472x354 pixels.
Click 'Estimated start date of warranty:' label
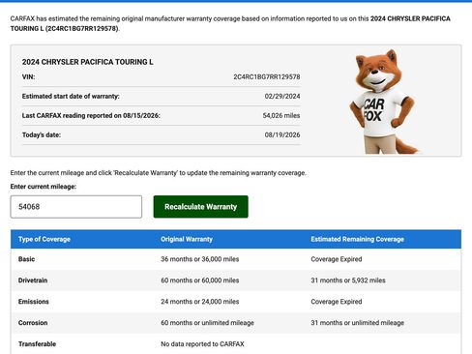click(71, 96)
